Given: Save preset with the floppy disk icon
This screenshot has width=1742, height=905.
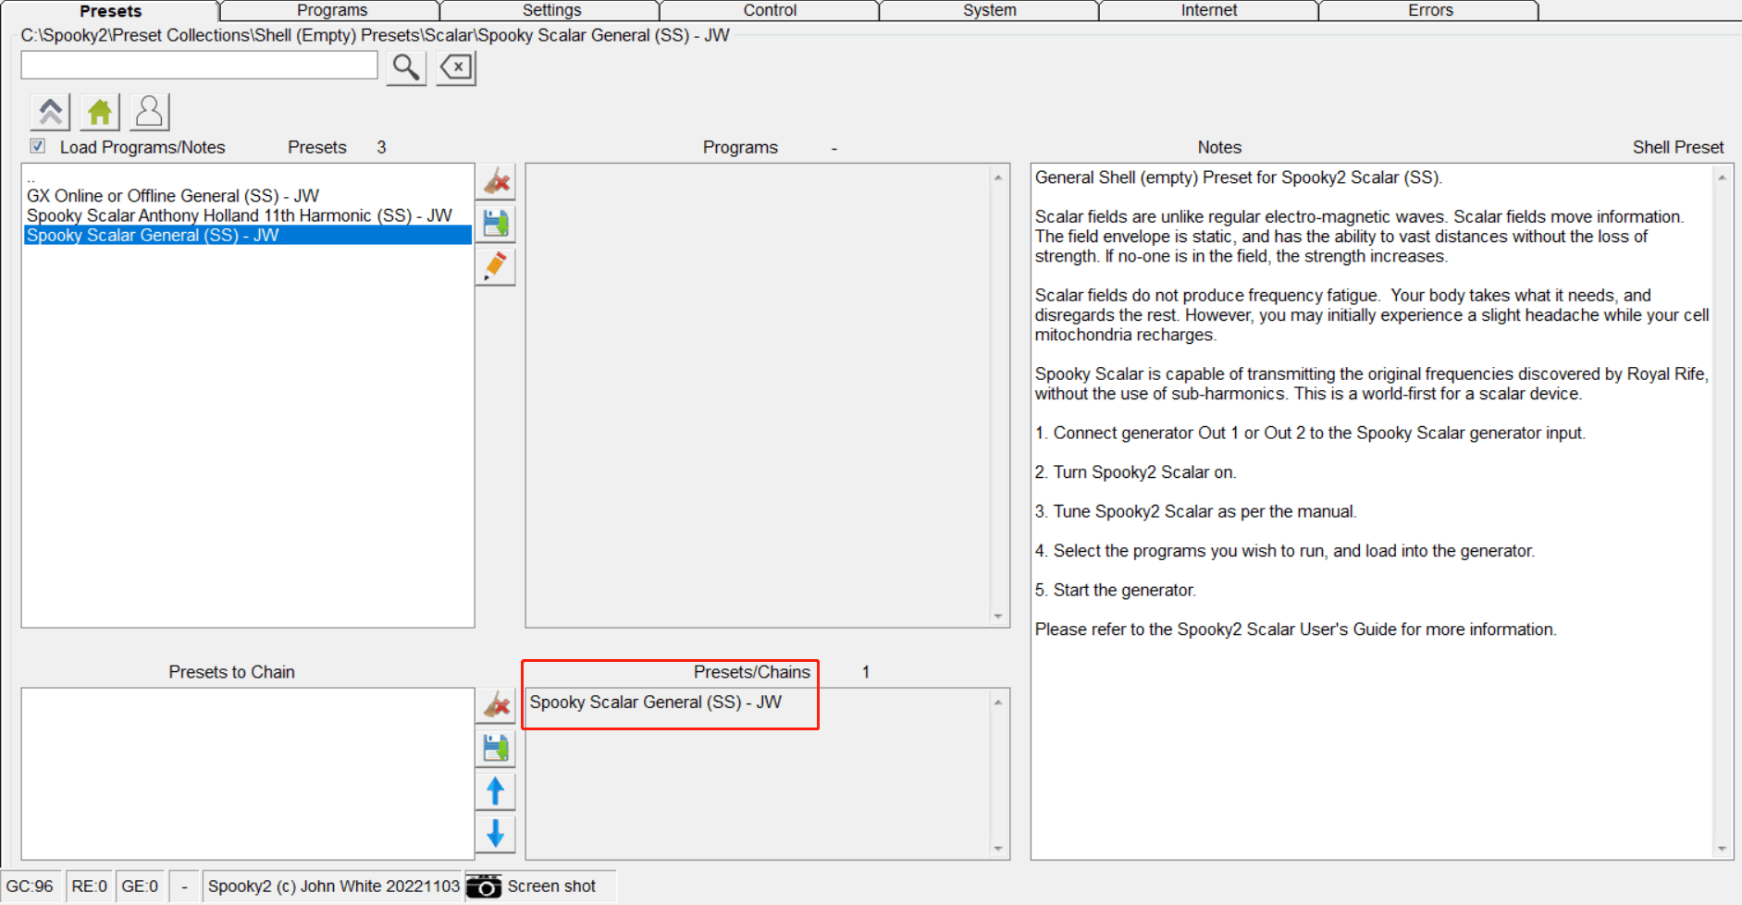Looking at the screenshot, I should point(496,224).
